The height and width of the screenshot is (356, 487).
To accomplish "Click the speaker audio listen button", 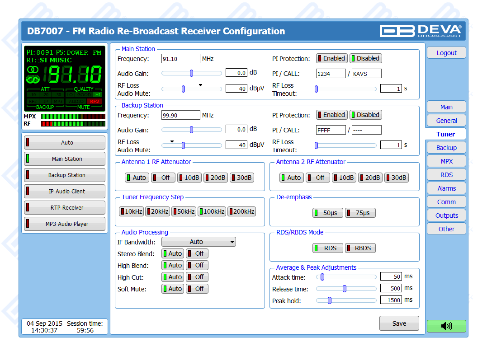I will pos(446,326).
